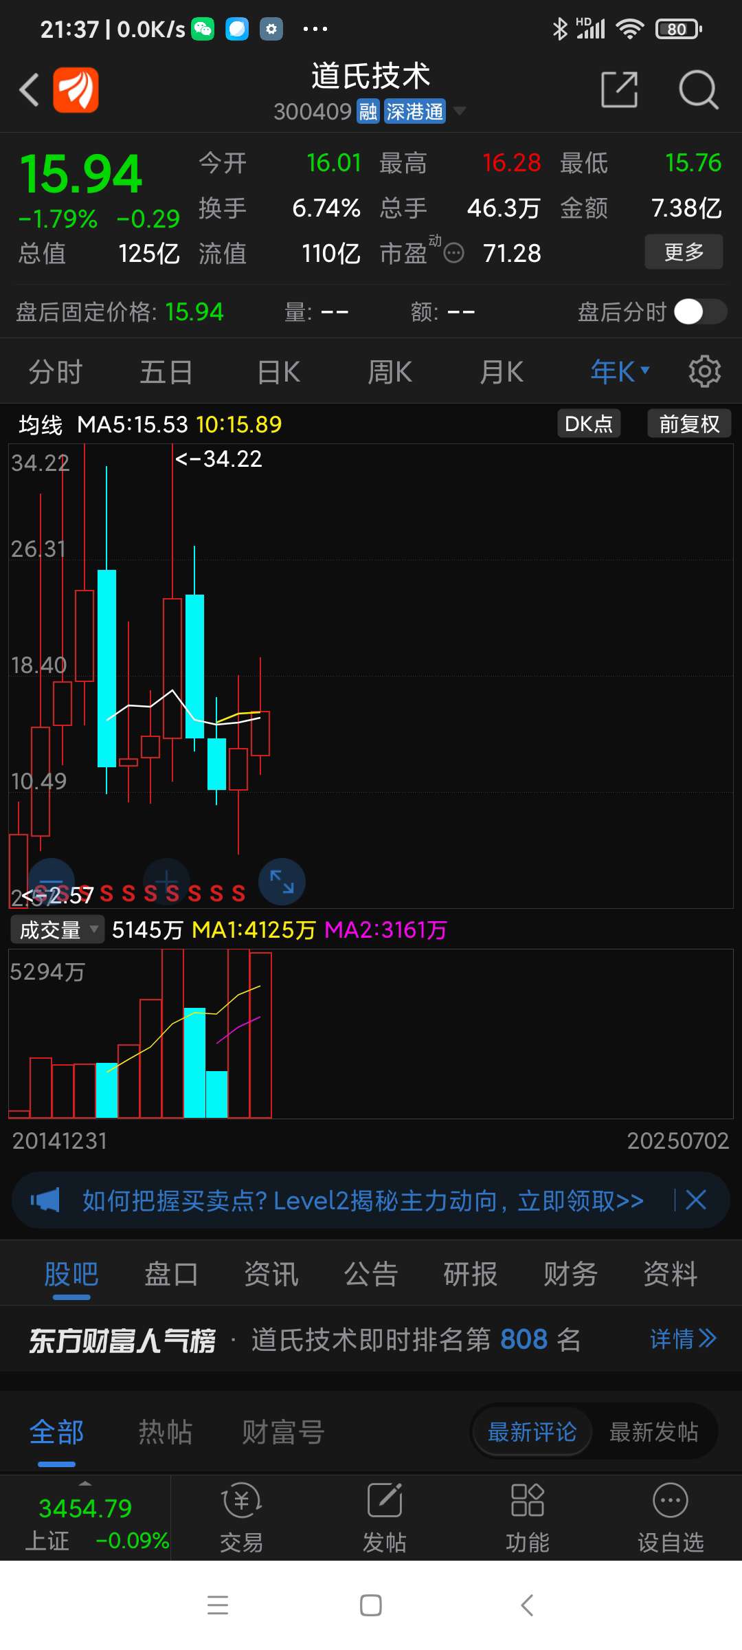Open 详情 popularity ranking details link
Viewport: 742px width, 1650px height.
[683, 1339]
